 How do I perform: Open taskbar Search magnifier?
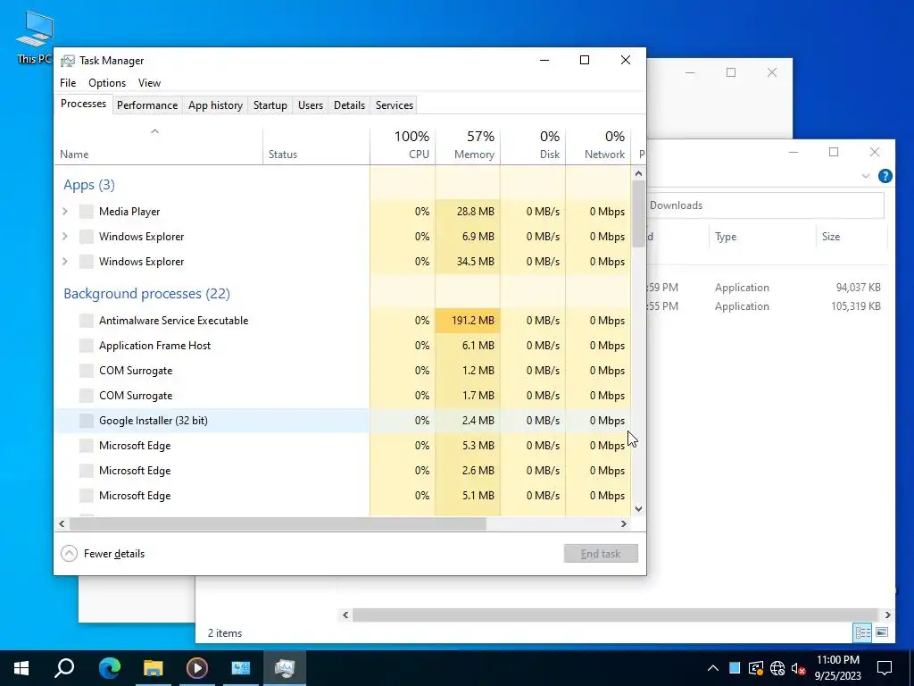tap(64, 668)
